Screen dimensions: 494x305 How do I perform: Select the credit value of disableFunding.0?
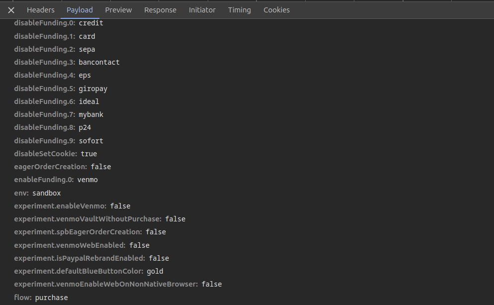point(91,22)
